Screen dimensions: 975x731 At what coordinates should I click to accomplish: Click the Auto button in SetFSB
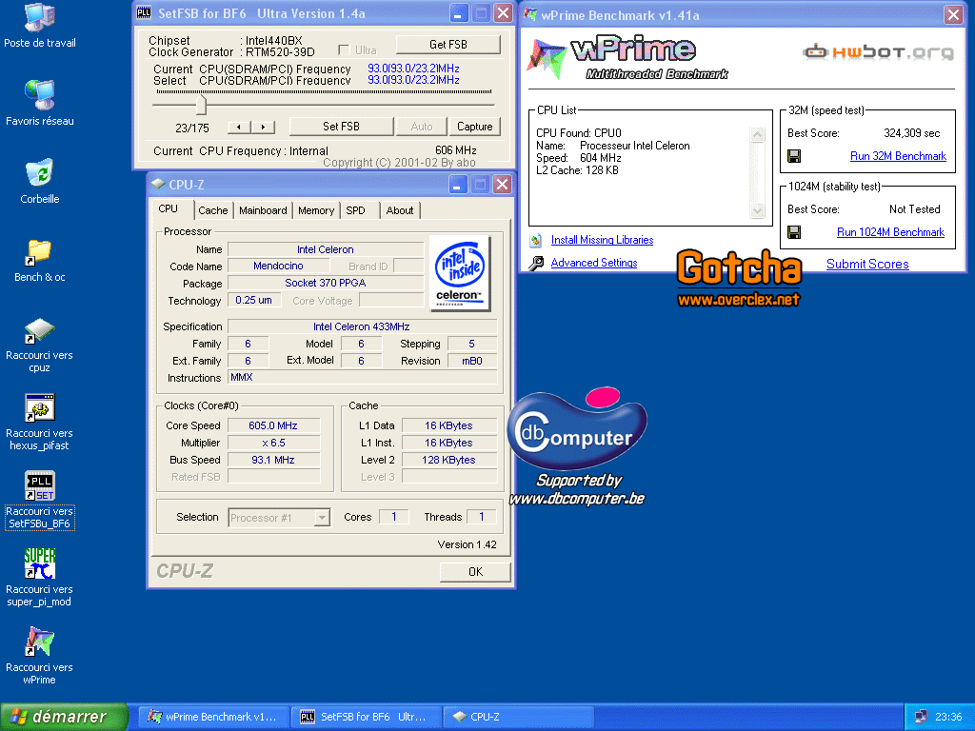[x=422, y=127]
